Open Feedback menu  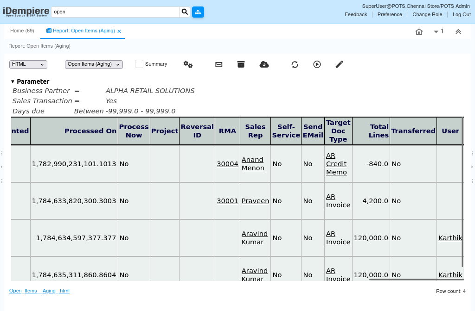pos(356,14)
